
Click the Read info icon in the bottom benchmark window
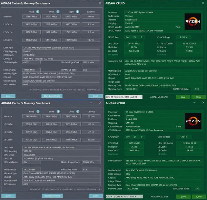tap(38, 111)
